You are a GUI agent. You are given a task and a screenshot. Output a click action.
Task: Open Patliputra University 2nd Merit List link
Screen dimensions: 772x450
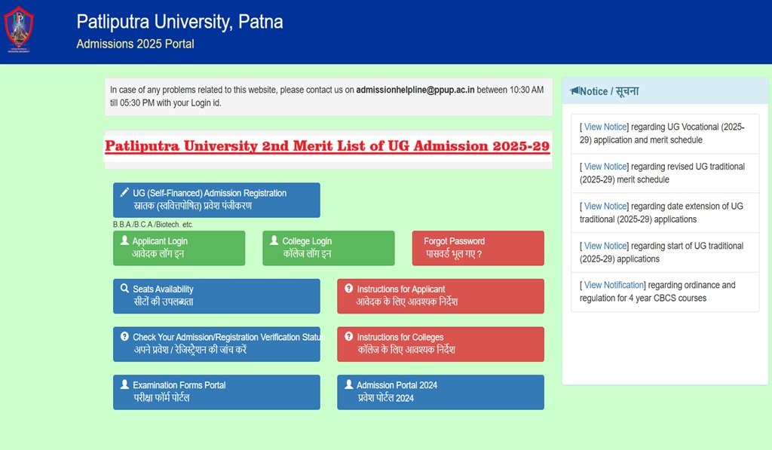click(x=327, y=146)
